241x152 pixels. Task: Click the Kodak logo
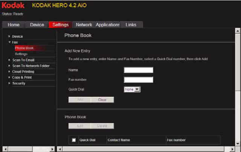click(x=14, y=6)
